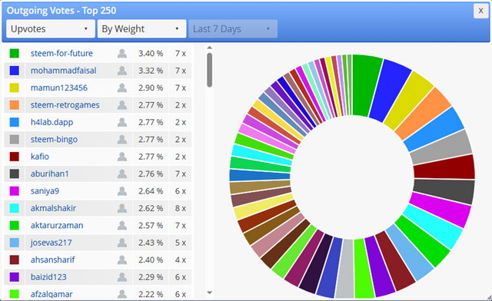Click the 8 x vote count
This screenshot has height=301, width=492.
tap(181, 208)
